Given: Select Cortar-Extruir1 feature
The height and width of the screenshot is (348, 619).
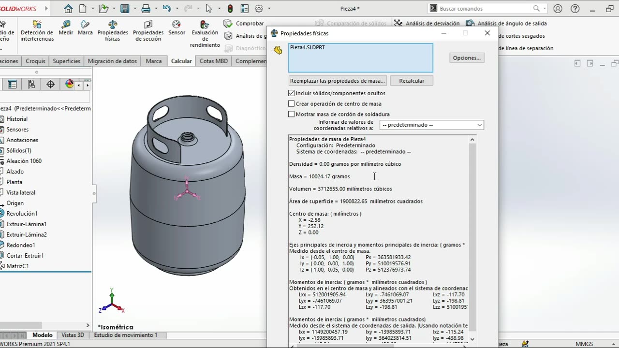Looking at the screenshot, I should point(25,255).
